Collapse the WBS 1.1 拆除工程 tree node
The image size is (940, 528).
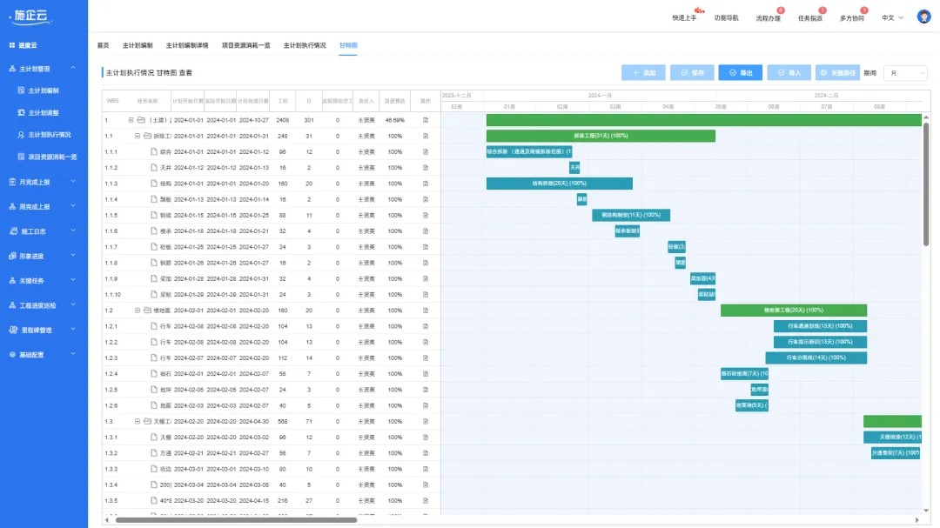137,136
